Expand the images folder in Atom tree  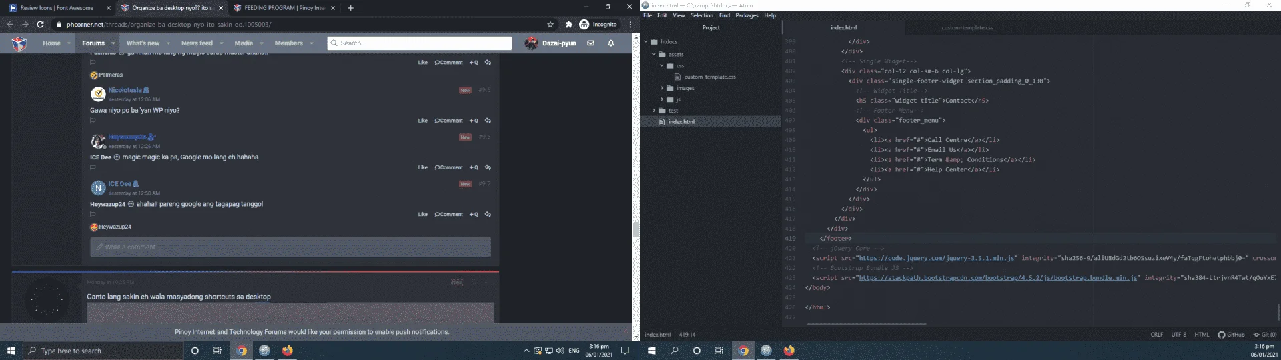click(662, 88)
